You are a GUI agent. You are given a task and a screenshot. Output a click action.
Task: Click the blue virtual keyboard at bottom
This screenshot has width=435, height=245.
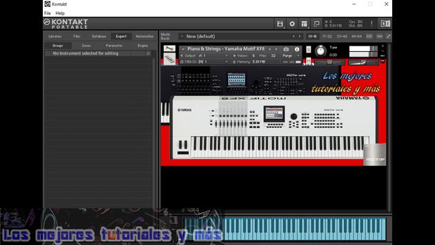tap(285, 229)
